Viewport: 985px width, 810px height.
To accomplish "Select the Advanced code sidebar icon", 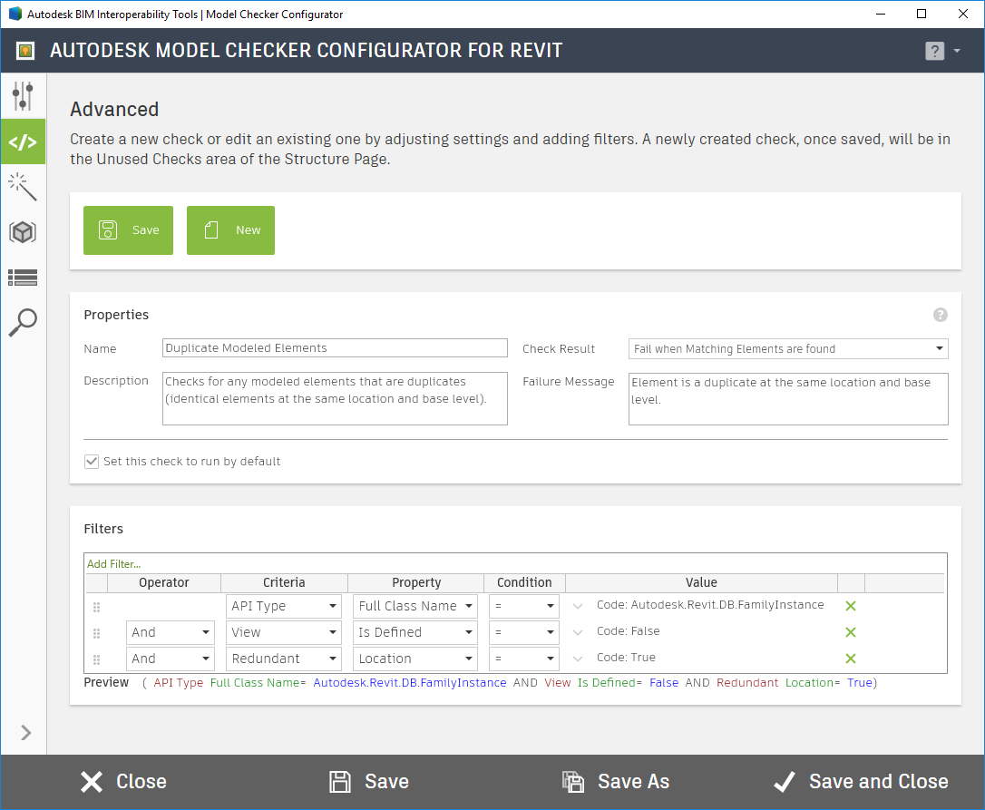I will point(23,141).
